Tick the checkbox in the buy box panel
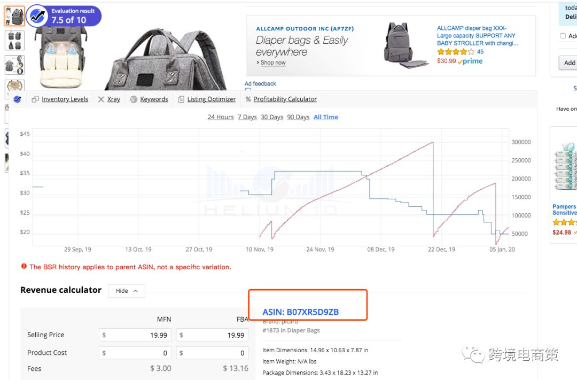This screenshot has width=577, height=380. click(563, 36)
